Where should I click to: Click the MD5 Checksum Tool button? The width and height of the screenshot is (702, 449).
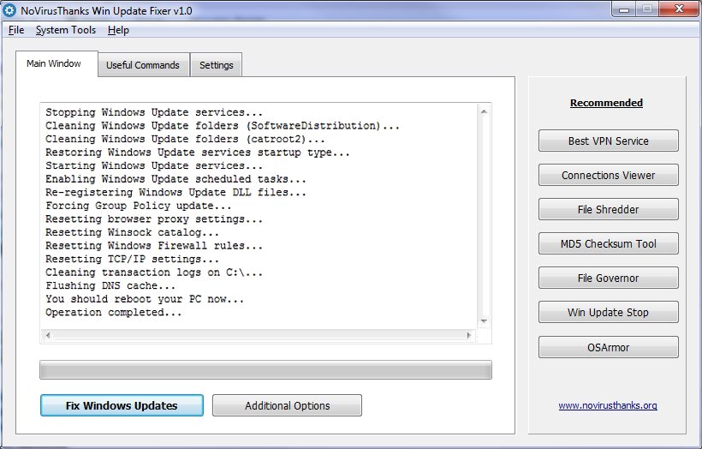[x=609, y=243]
